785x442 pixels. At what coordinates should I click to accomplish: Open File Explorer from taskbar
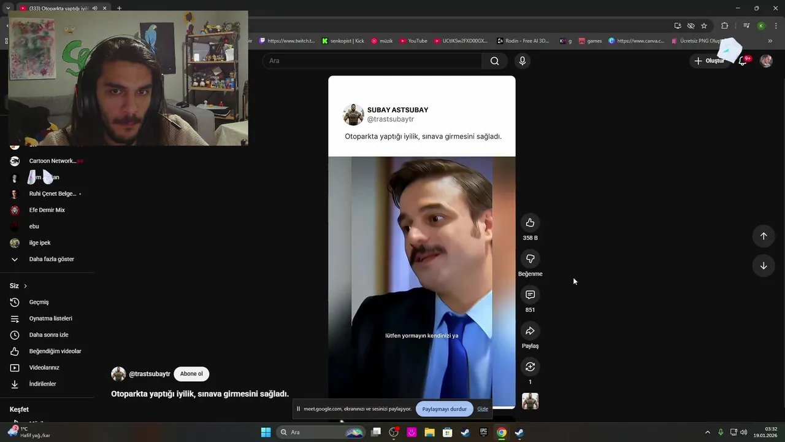point(429,432)
